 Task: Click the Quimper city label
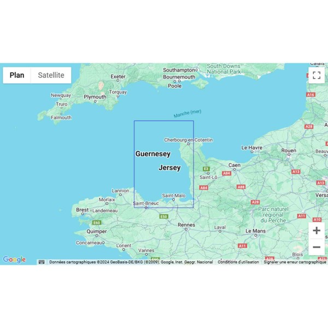97,232
